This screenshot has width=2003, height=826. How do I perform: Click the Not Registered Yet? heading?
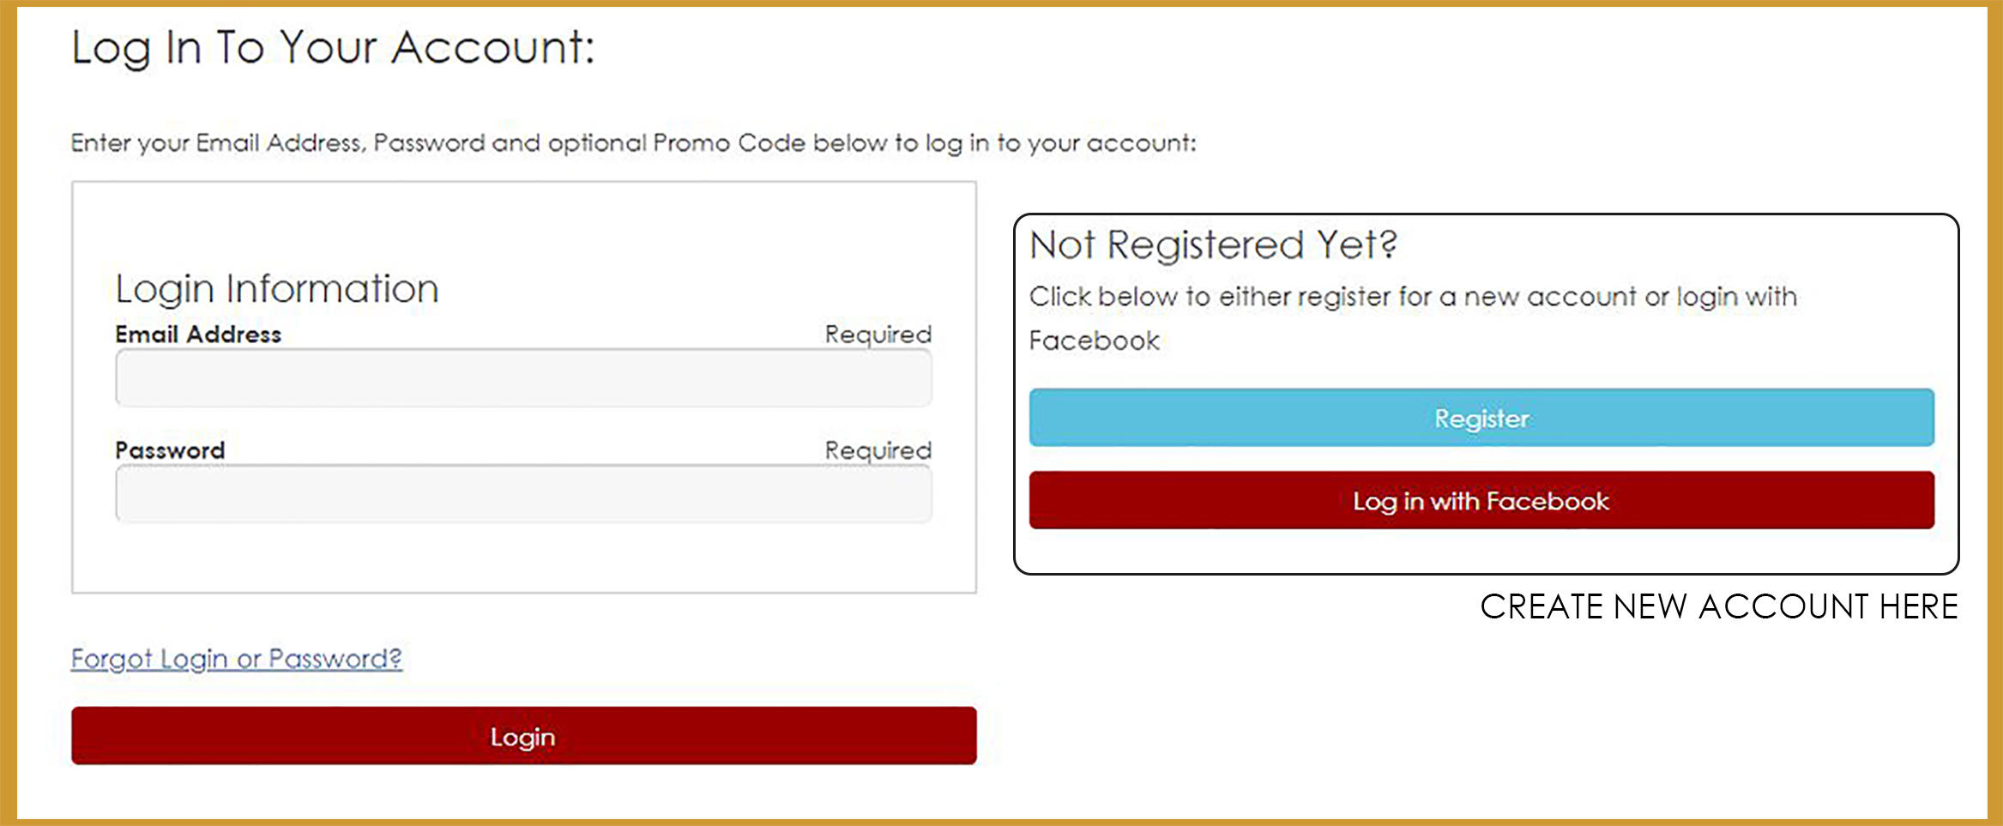point(1213,245)
